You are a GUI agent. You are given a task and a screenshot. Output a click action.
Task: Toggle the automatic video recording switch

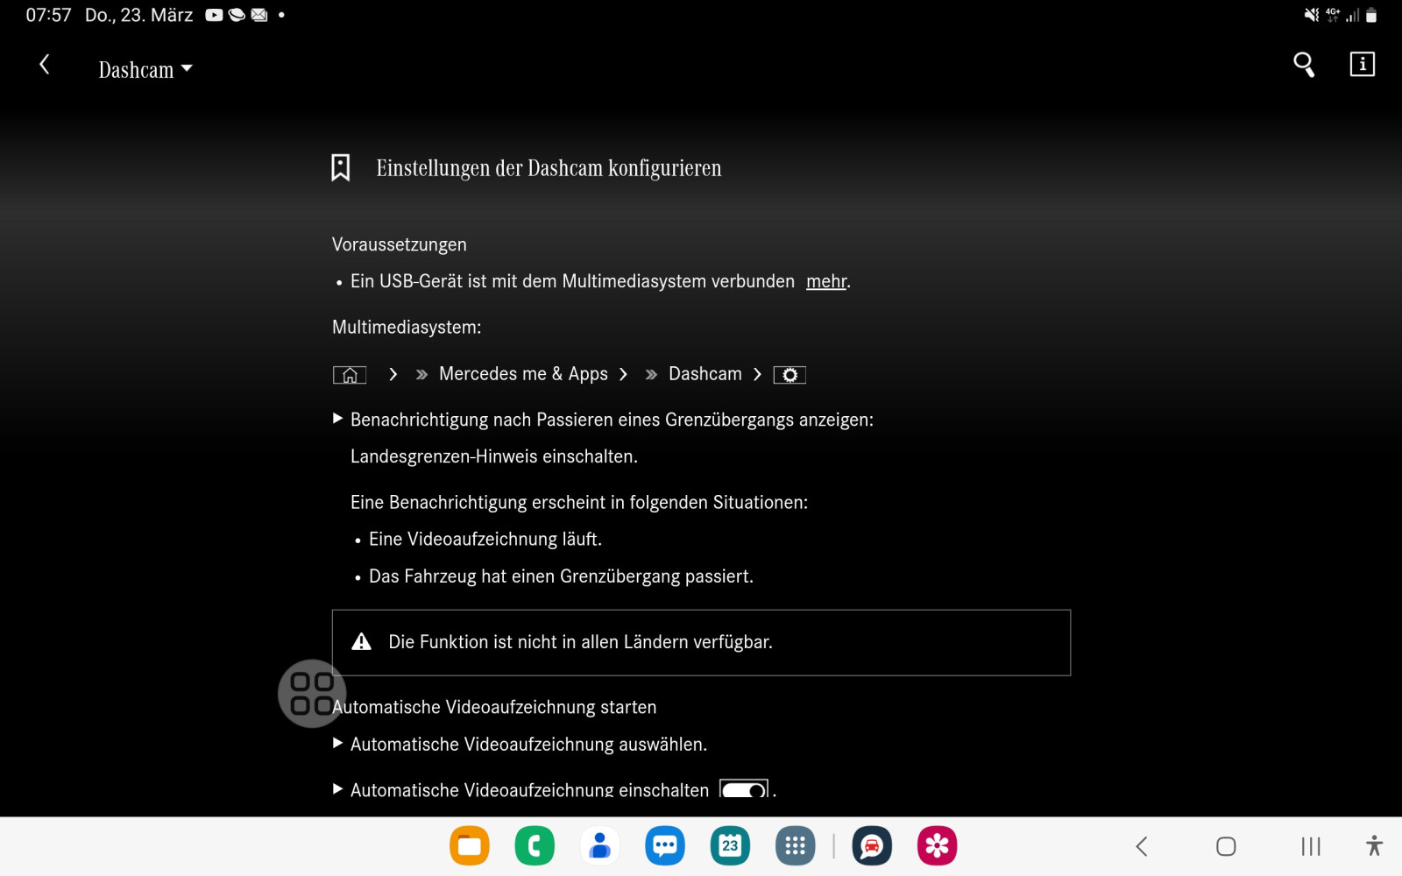point(744,789)
